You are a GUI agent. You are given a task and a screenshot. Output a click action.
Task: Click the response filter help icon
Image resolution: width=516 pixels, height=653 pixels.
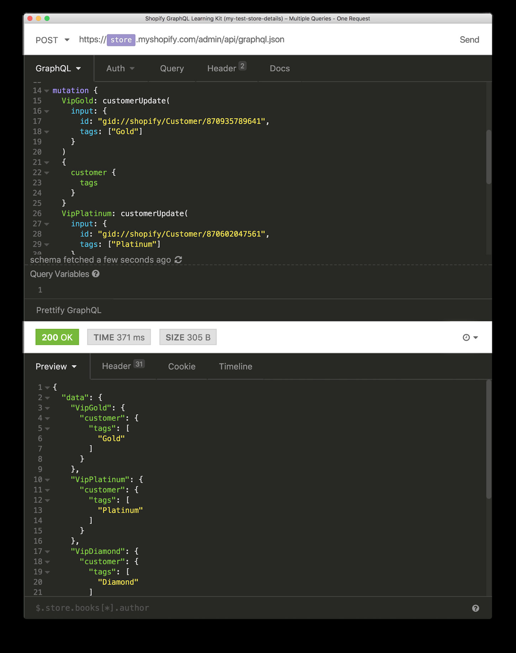click(x=475, y=608)
